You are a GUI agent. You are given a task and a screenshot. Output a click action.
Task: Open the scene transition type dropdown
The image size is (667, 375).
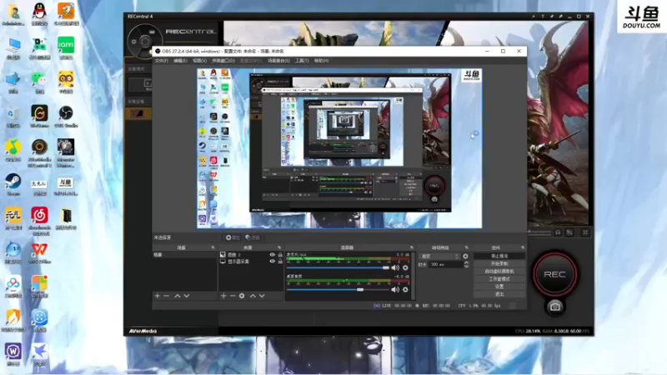tap(440, 257)
